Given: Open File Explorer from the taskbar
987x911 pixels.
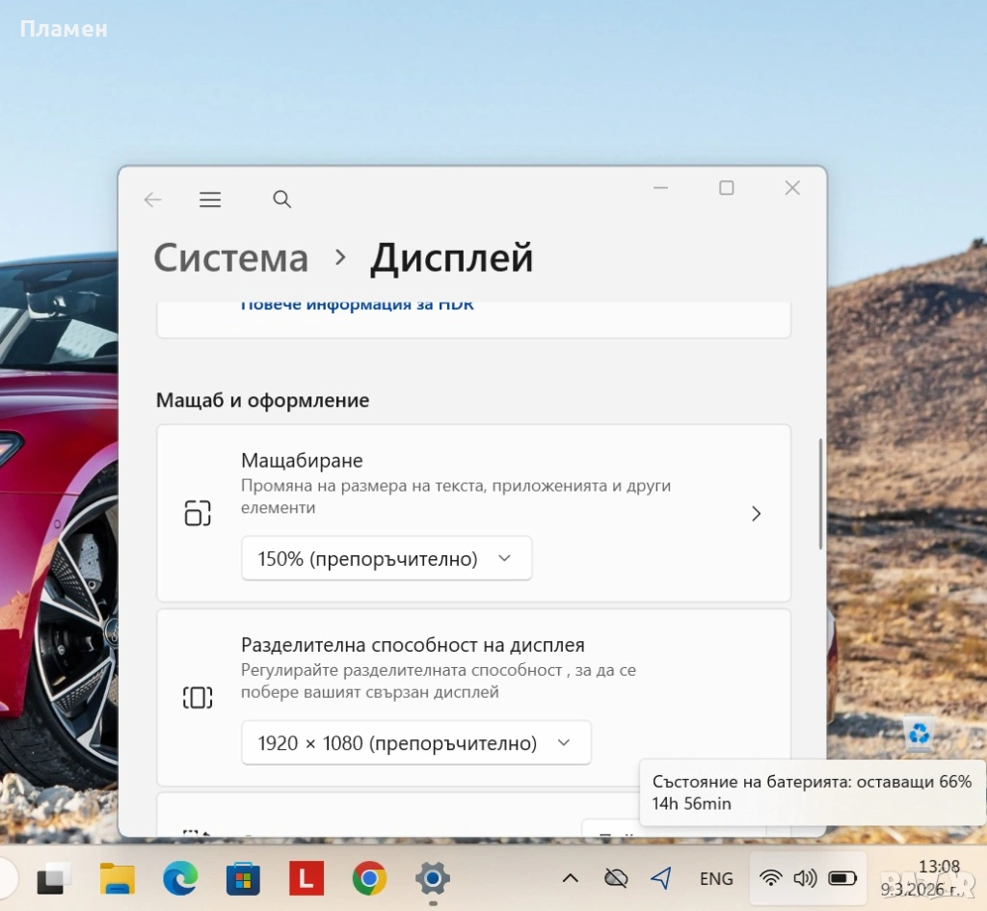Looking at the screenshot, I should tap(118, 878).
